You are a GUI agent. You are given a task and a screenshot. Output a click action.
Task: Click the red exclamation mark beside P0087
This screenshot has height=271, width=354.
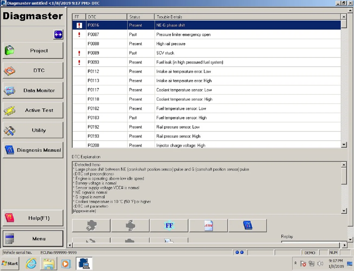[79, 34]
